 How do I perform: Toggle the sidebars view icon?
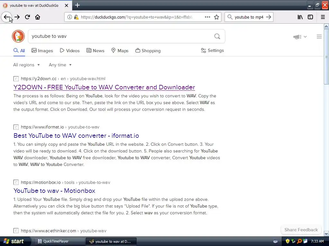[x=310, y=17]
